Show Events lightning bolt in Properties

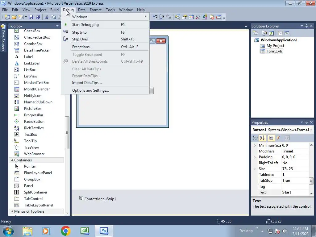pyautogui.click(x=278, y=138)
